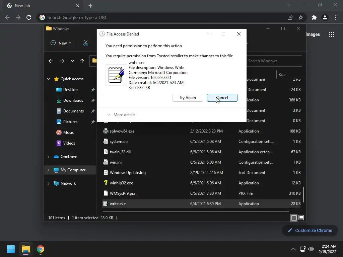This screenshot has width=343, height=257.
Task: Open Desktop in Quick access
Action: [x=70, y=90]
